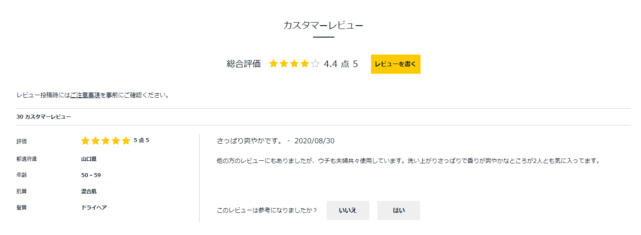The image size is (641, 235).
Task: Click the first star in overall rating
Action: point(273,64)
